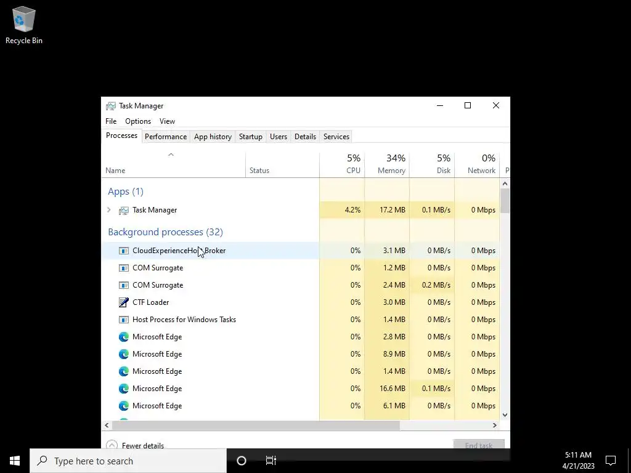Screen dimensions: 631x473
Task: Click the icon of the 1.2 MB COM Surrogate
Action: tap(123, 268)
